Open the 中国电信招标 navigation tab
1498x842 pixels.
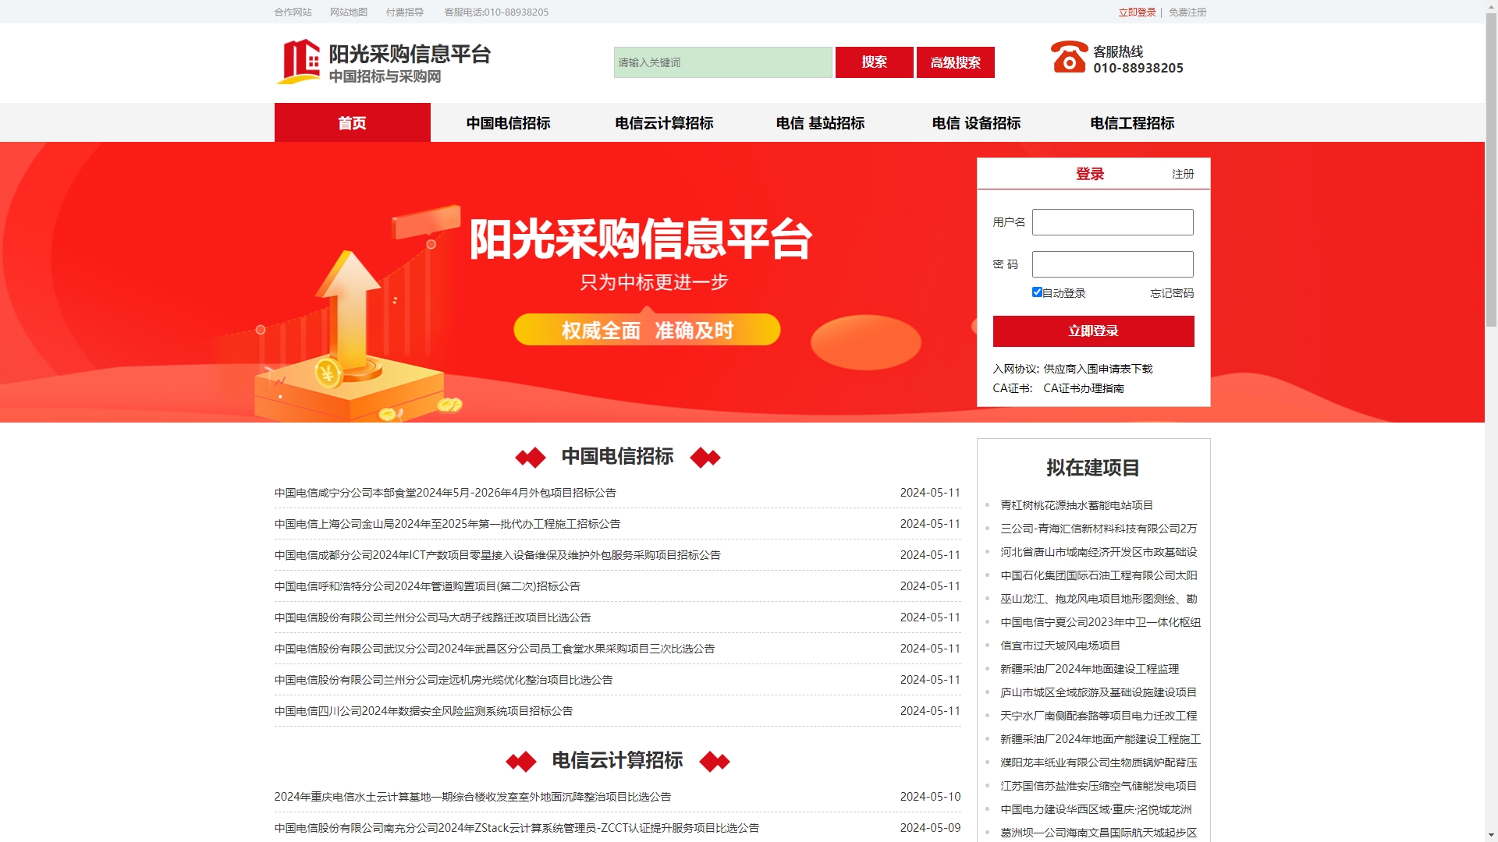[x=508, y=122]
